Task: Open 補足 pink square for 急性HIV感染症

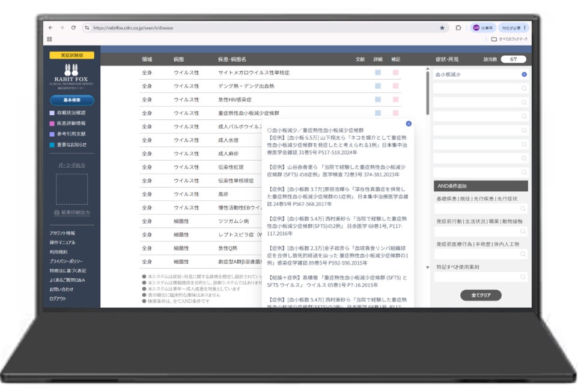Action: [x=395, y=100]
